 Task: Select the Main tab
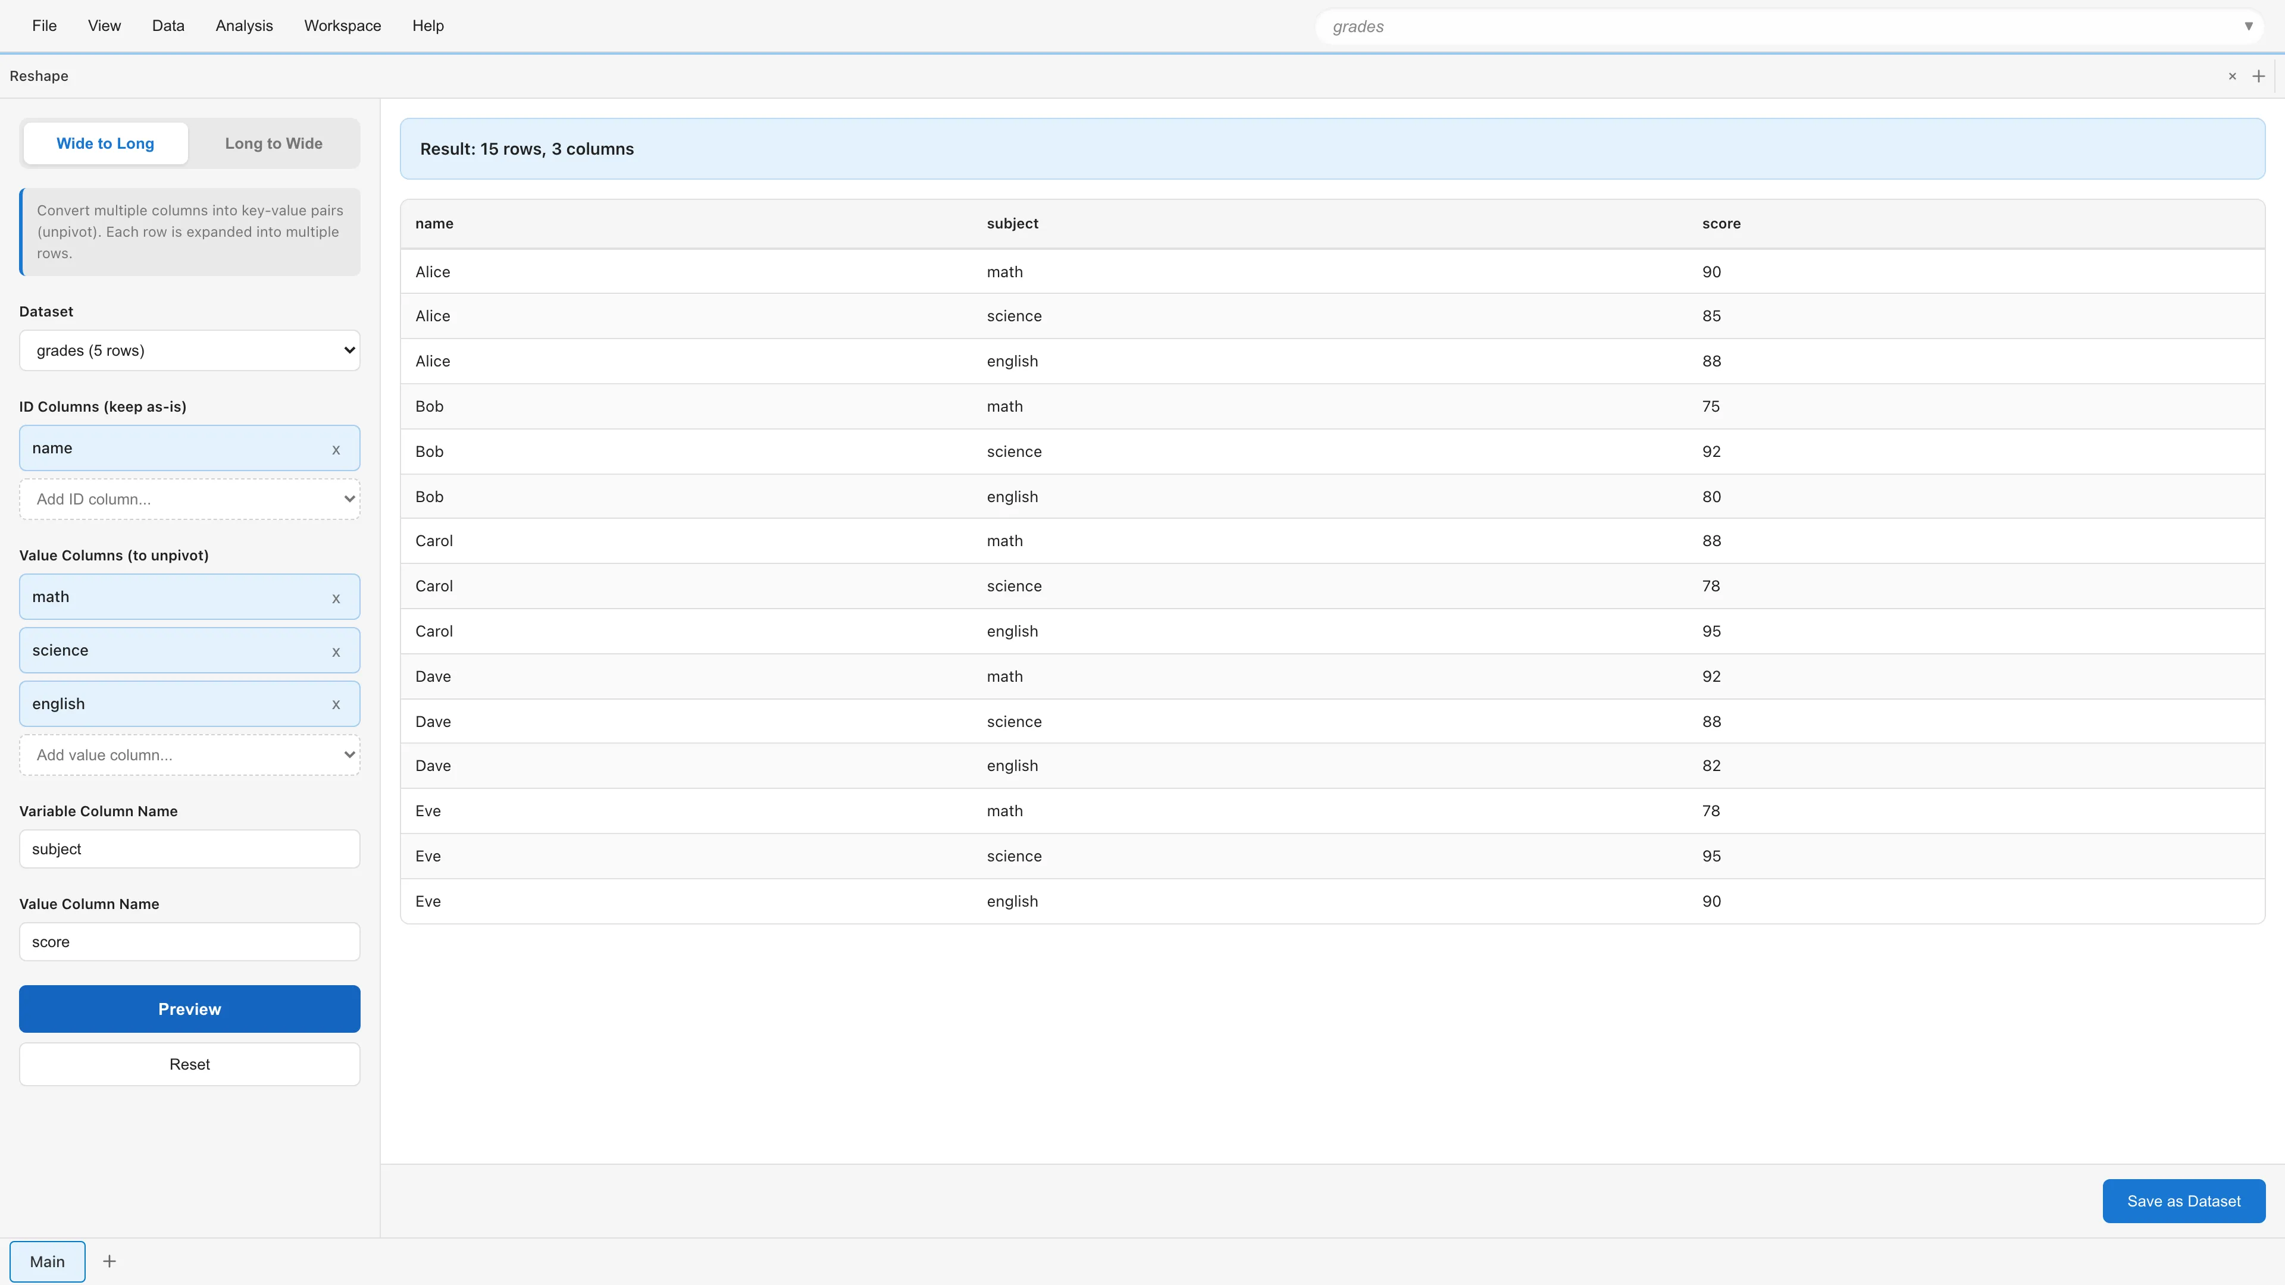pyautogui.click(x=47, y=1261)
